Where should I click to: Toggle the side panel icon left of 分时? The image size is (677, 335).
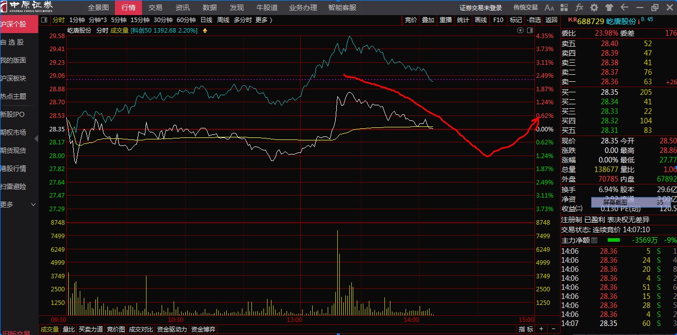pos(44,20)
